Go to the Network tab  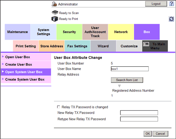point(121,32)
